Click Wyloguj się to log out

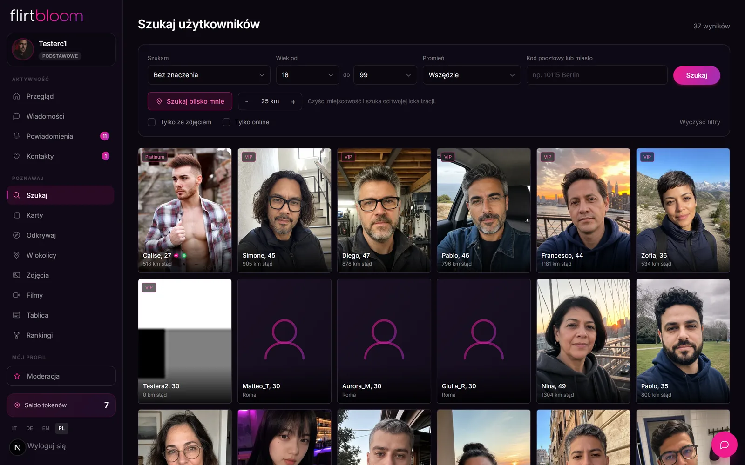tap(47, 446)
